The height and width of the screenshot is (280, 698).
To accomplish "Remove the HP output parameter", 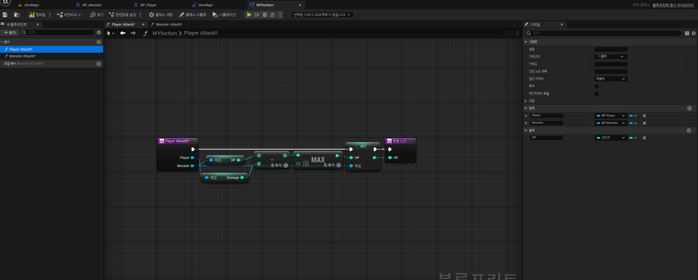I will pos(644,138).
